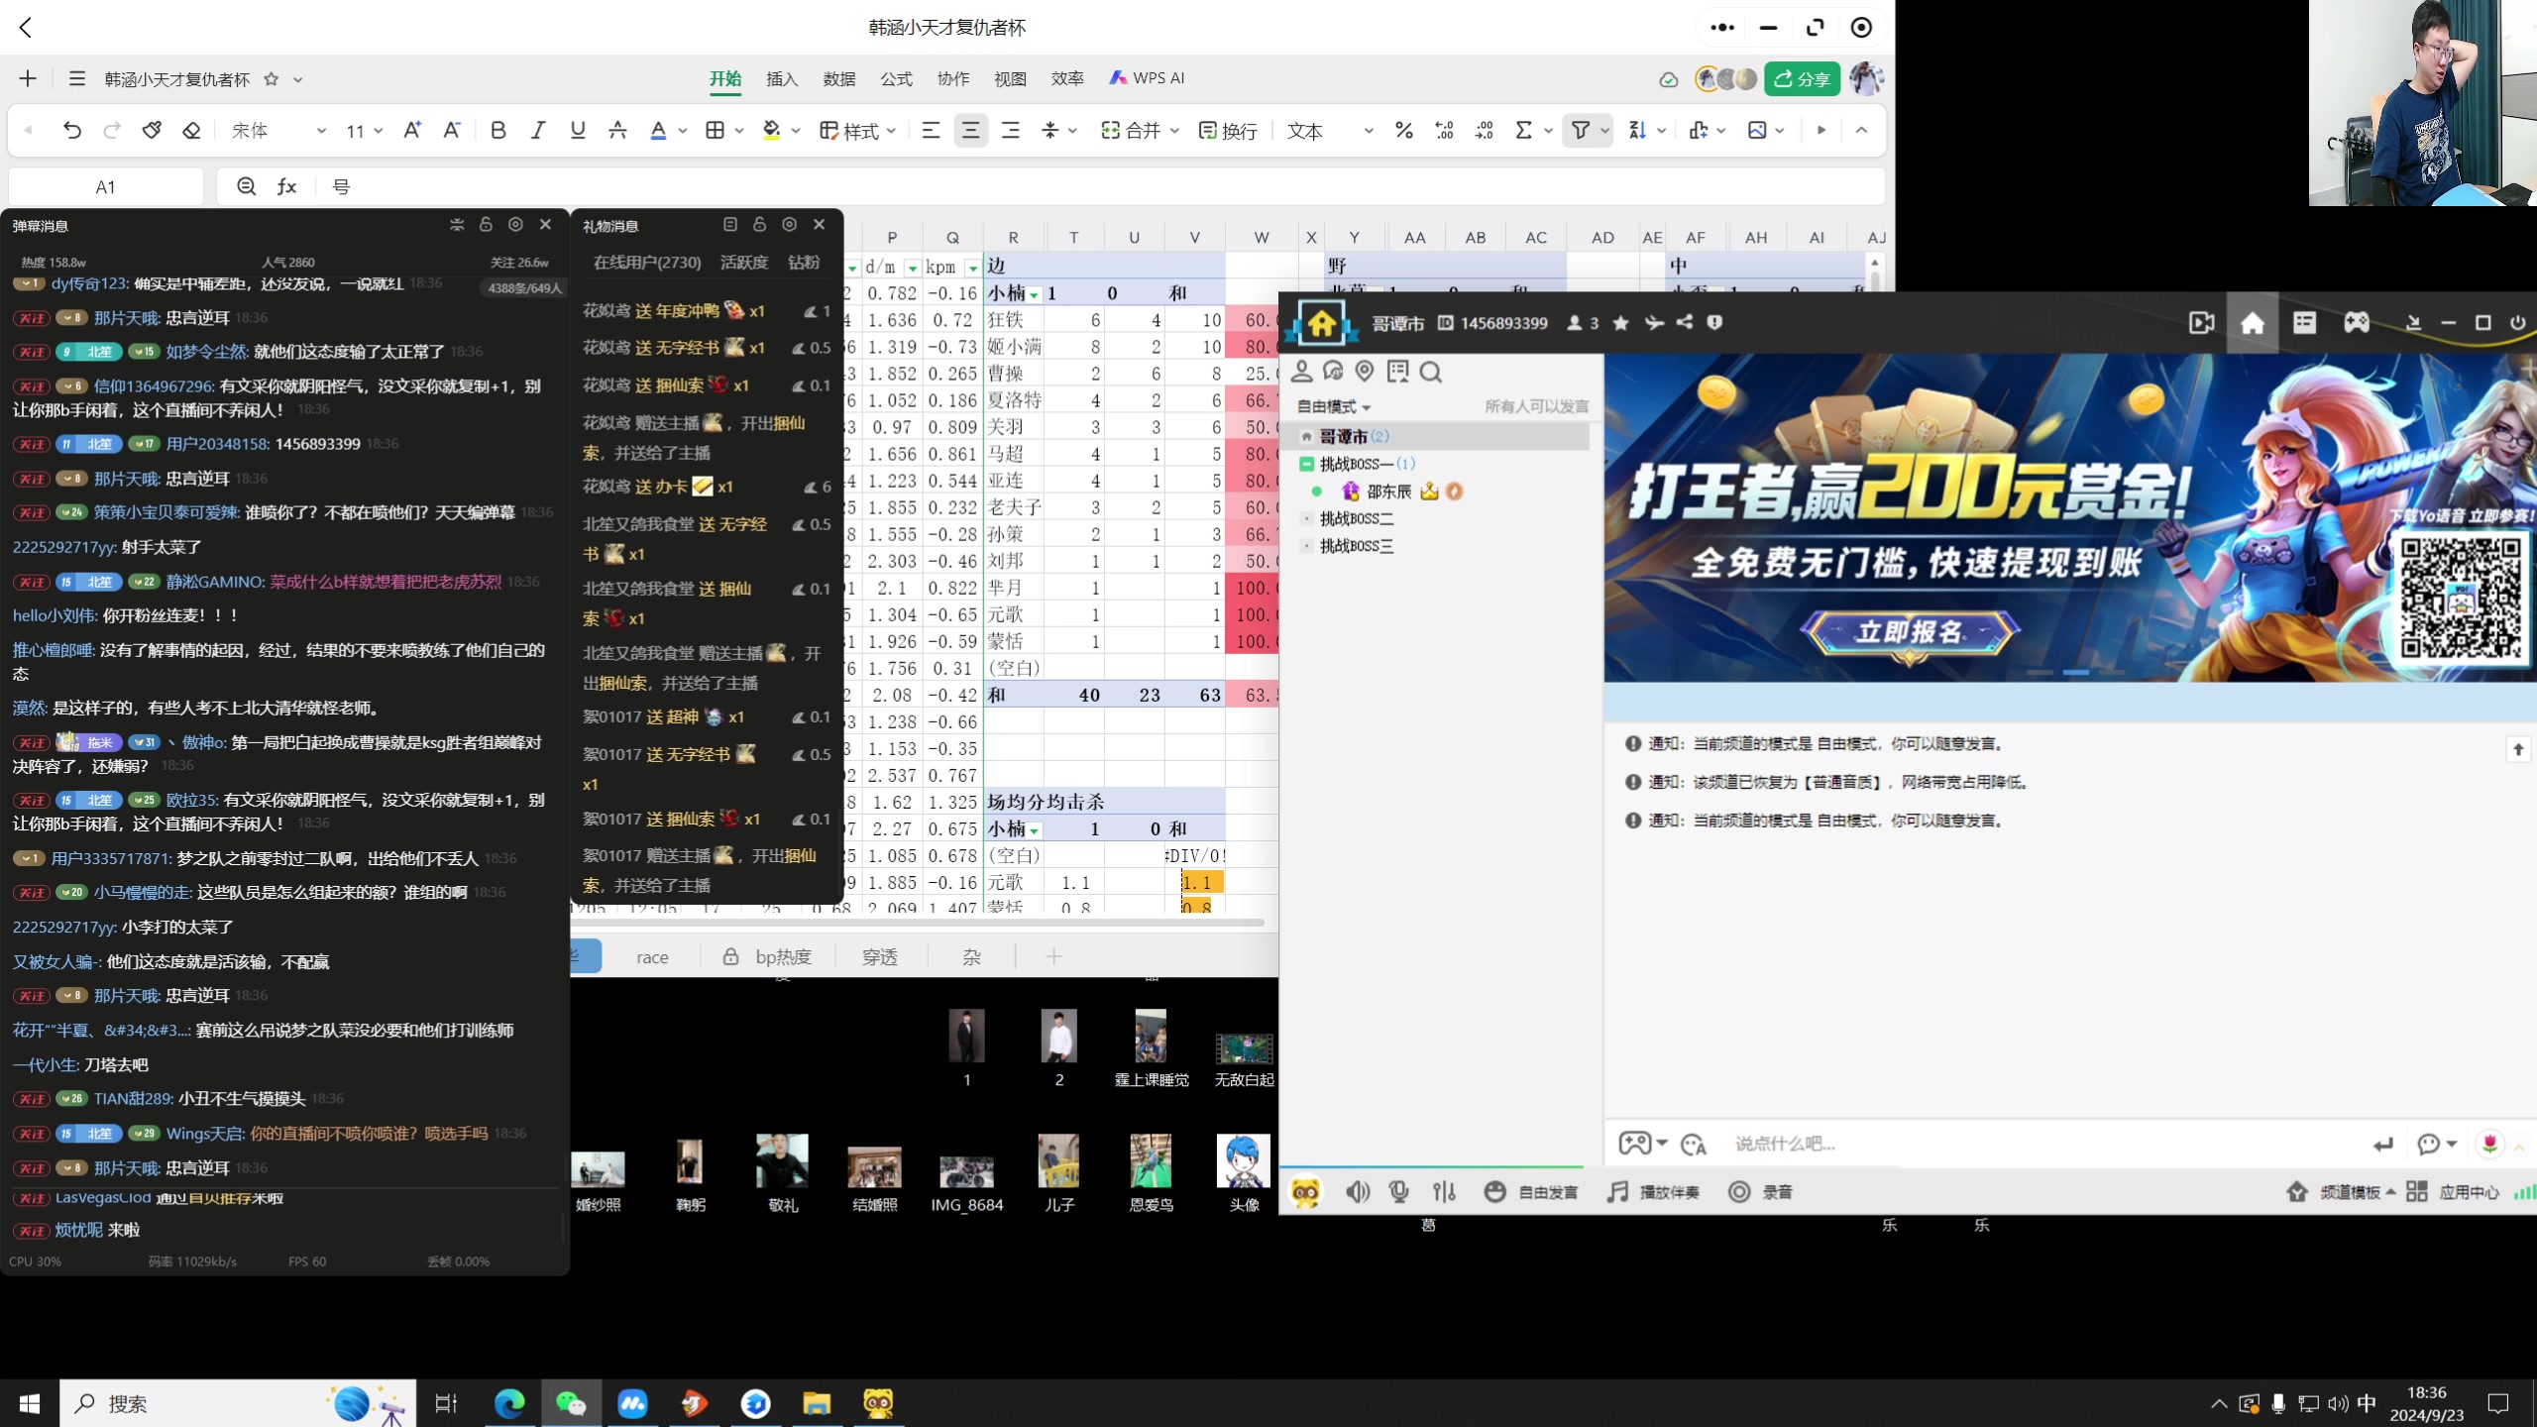Click the format painter brush icon
This screenshot has width=2537, height=1427.
click(x=152, y=130)
